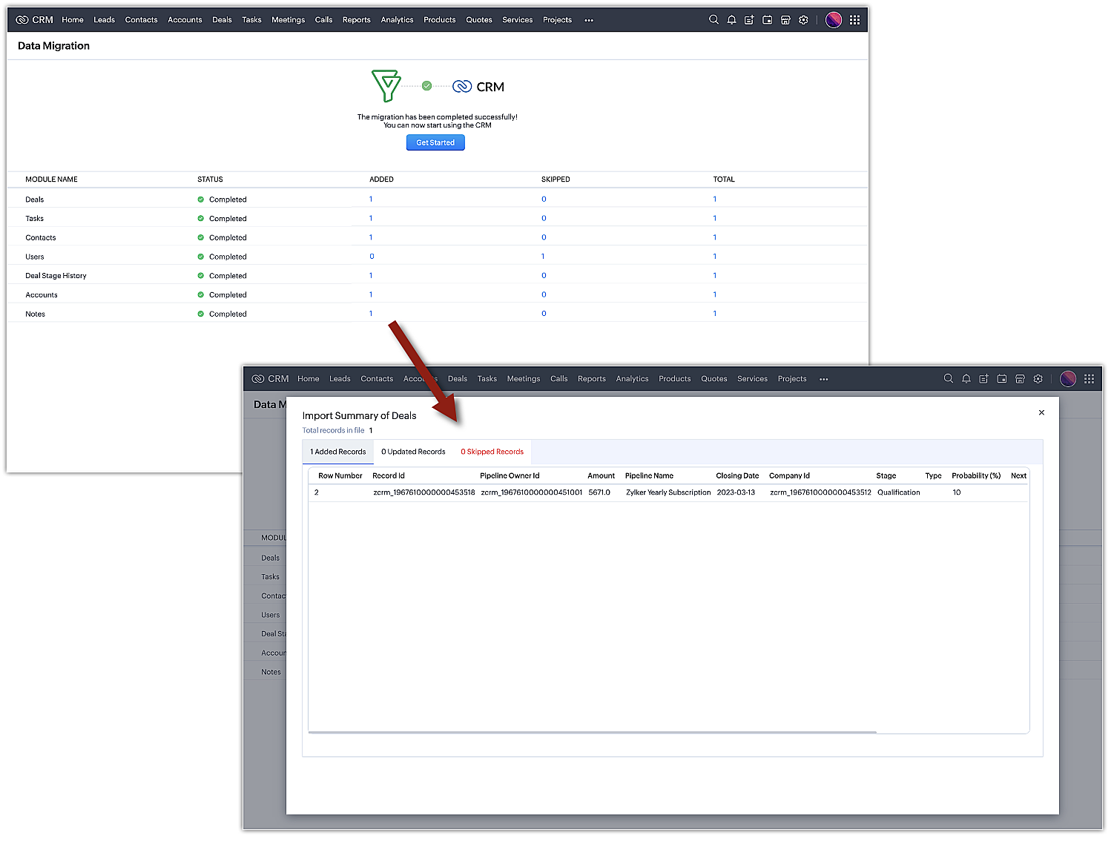Screen dimensions: 1114x844
Task: Open Reports in the Data Migration window navbar
Action: 356,20
